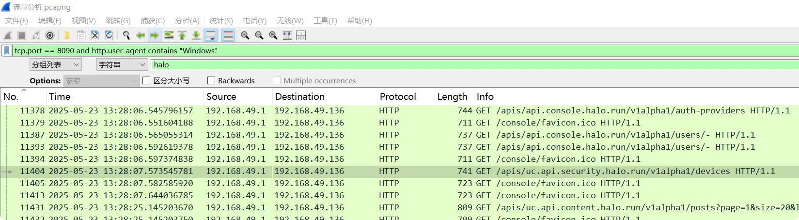Select packet 11431 content posts request row

pyautogui.click(x=399, y=207)
